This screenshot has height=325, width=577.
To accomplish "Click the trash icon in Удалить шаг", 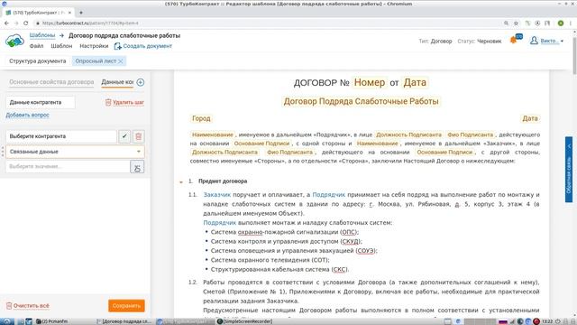I will pyautogui.click(x=108, y=102).
